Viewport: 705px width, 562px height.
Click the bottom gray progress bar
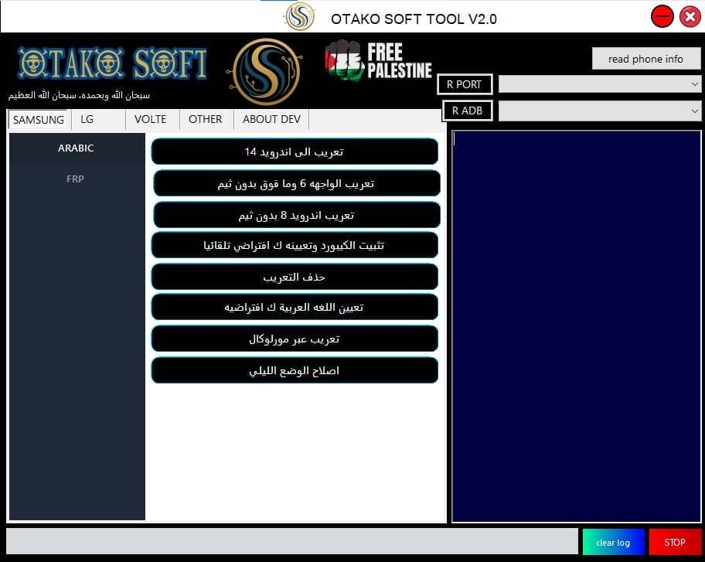click(x=291, y=541)
